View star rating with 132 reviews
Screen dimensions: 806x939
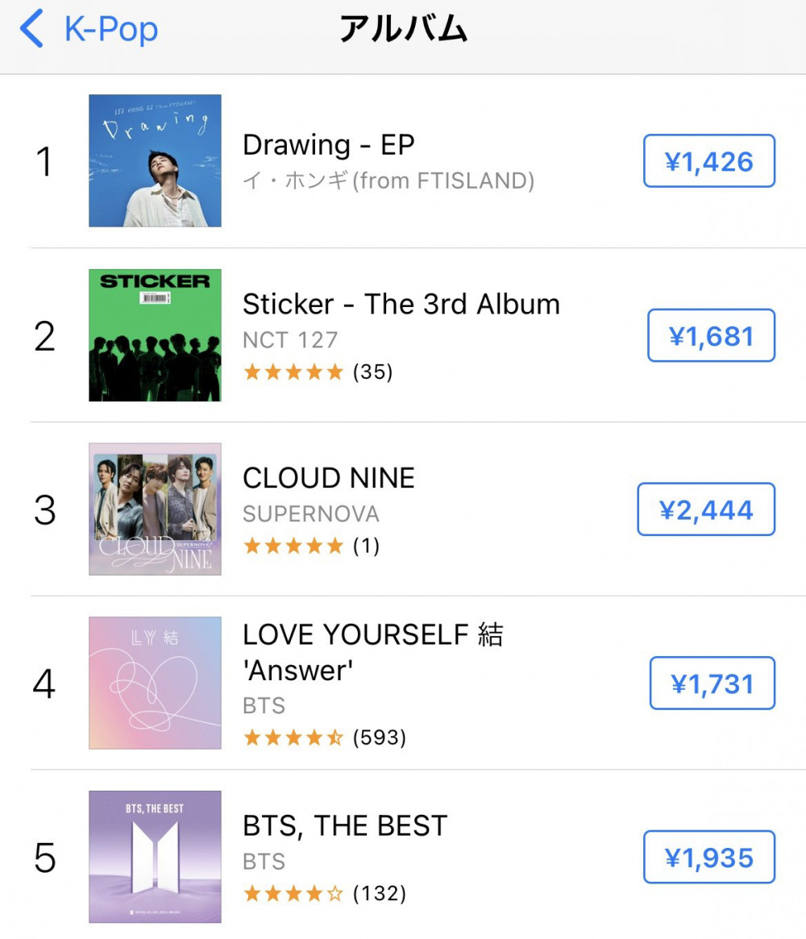point(325,894)
